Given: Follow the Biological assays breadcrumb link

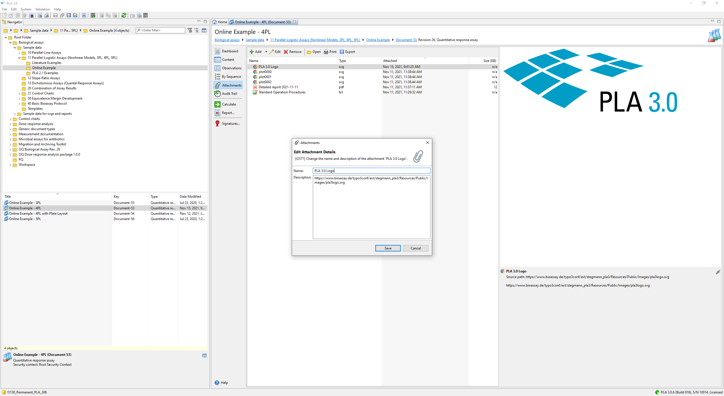Looking at the screenshot, I should pyautogui.click(x=227, y=40).
